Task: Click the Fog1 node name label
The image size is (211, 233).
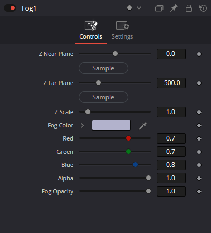Action: [x=29, y=8]
